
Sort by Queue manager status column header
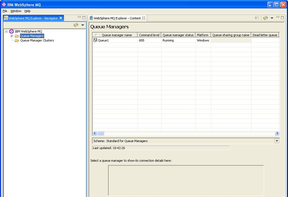tap(178, 35)
